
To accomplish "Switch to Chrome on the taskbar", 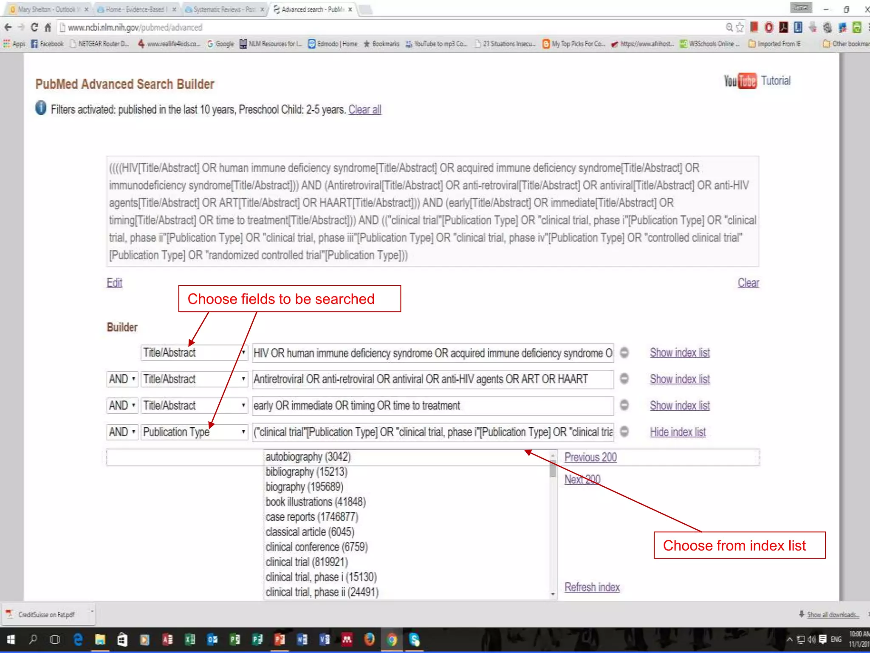I will point(392,639).
